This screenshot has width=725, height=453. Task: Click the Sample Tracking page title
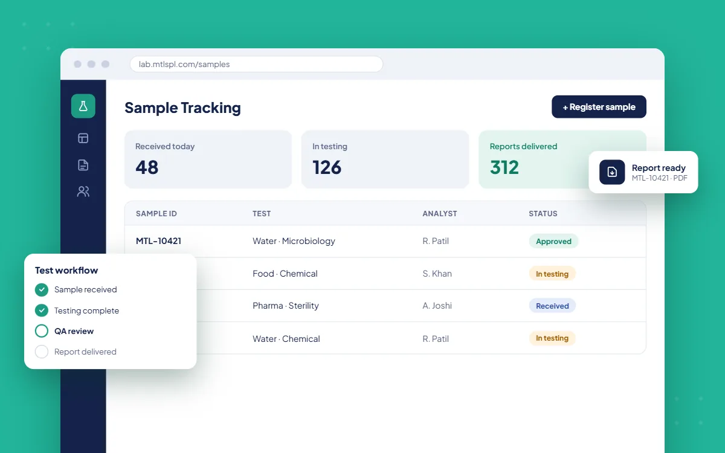[x=182, y=108]
